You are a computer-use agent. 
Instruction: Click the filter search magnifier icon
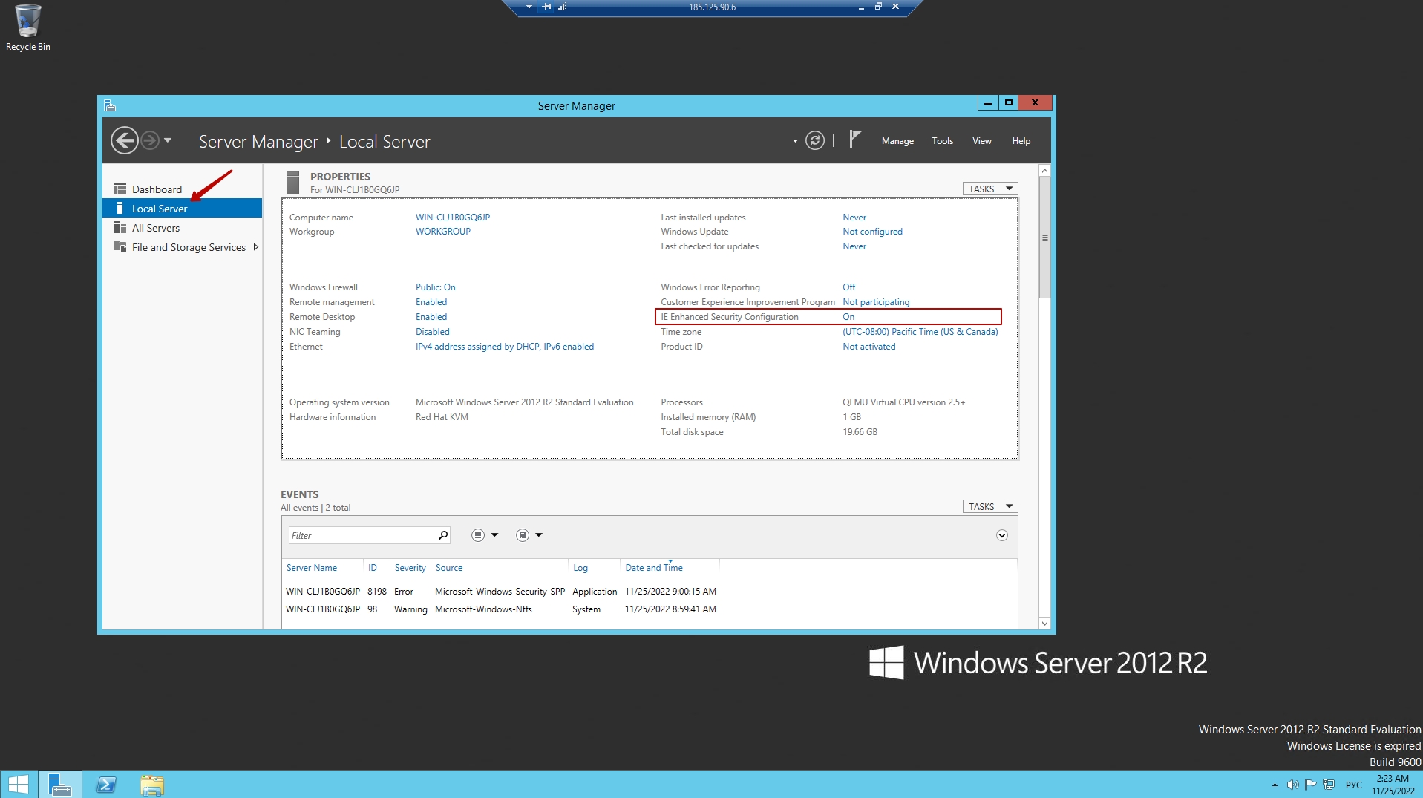[443, 535]
